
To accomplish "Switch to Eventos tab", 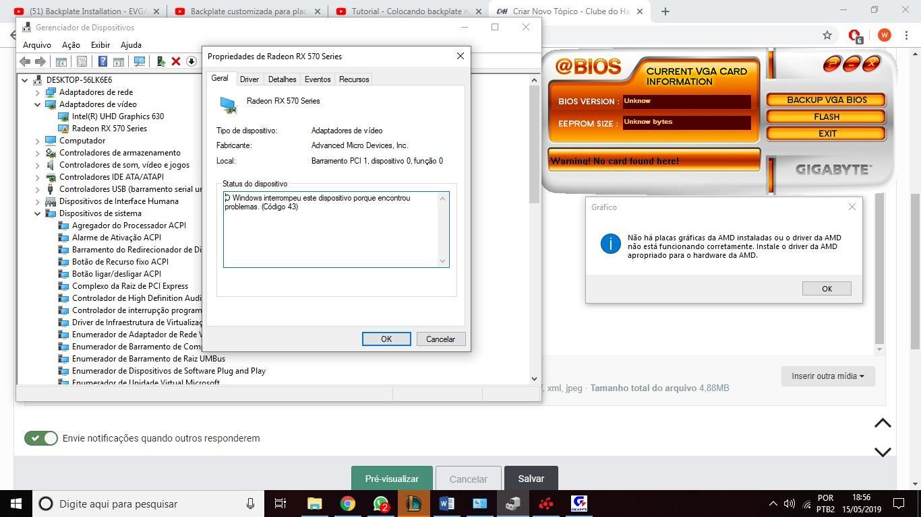I will (318, 79).
